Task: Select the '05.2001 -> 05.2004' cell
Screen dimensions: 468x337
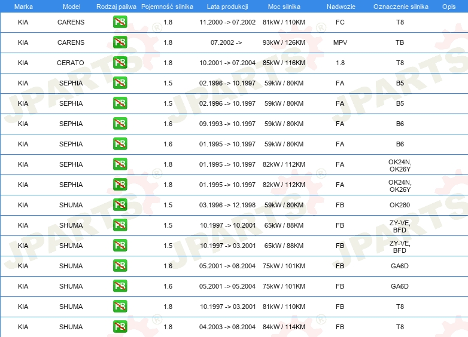Action: [x=227, y=286]
